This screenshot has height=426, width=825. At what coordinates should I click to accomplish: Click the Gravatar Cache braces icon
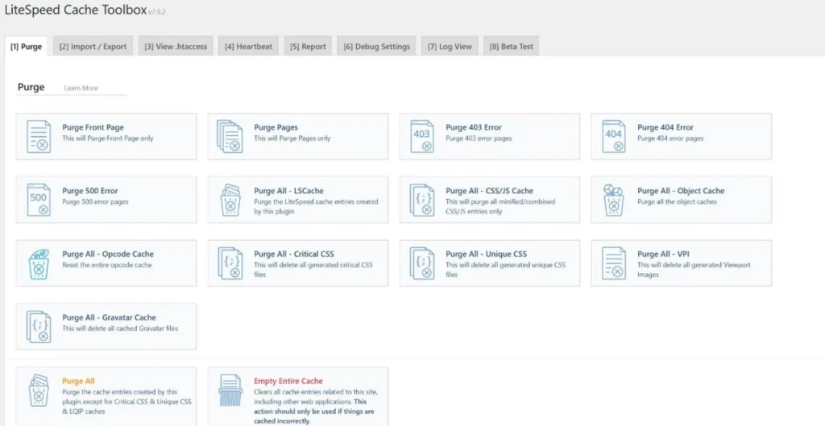(x=39, y=327)
